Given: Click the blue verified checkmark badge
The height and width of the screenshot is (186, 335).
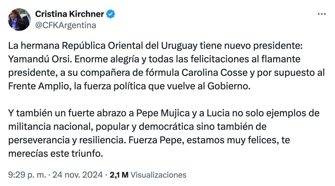Looking at the screenshot, I should pos(111,14).
